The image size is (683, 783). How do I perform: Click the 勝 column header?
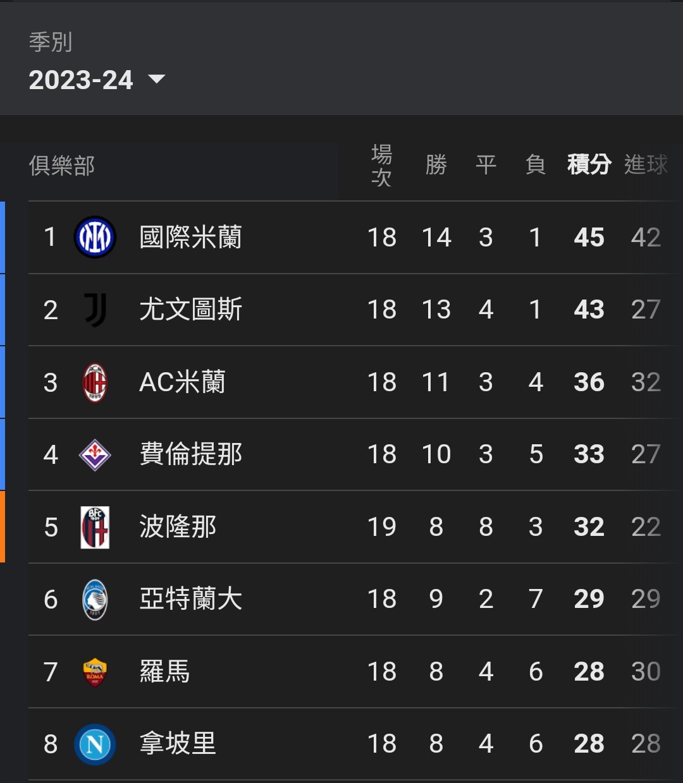click(x=436, y=165)
